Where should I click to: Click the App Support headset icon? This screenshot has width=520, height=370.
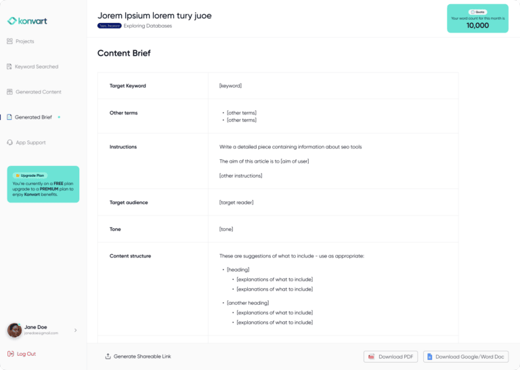click(9, 142)
